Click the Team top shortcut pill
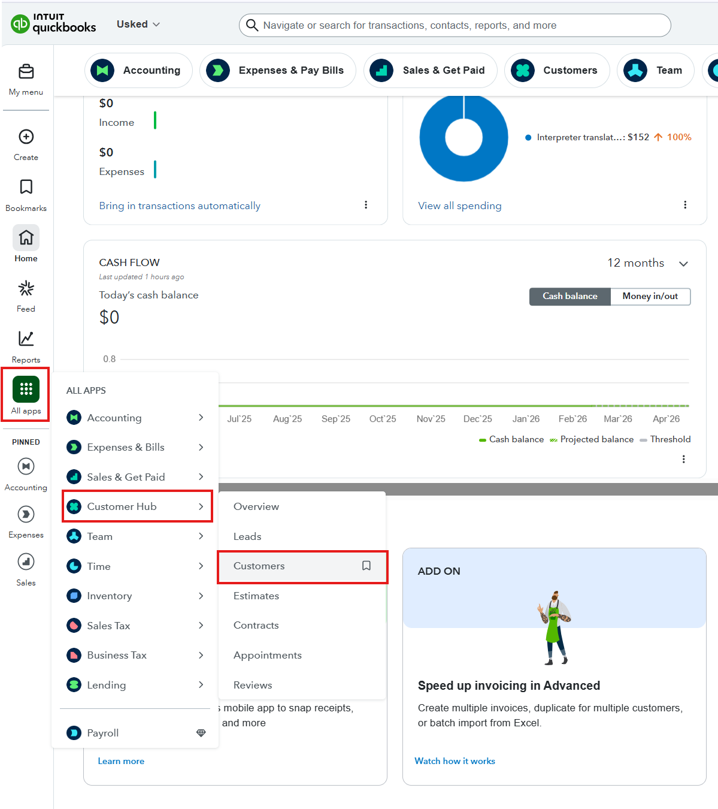 click(x=656, y=70)
